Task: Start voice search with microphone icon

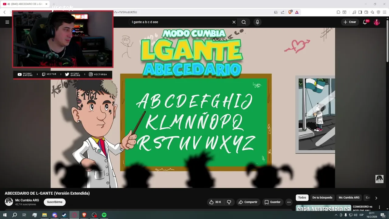Action: [x=257, y=22]
